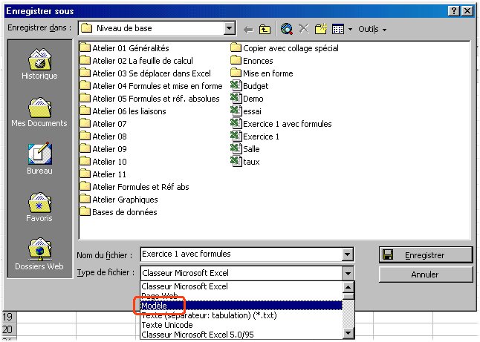480x342 pixels.
Task: Open the Historique shortcut in sidebar
Action: coord(39,65)
